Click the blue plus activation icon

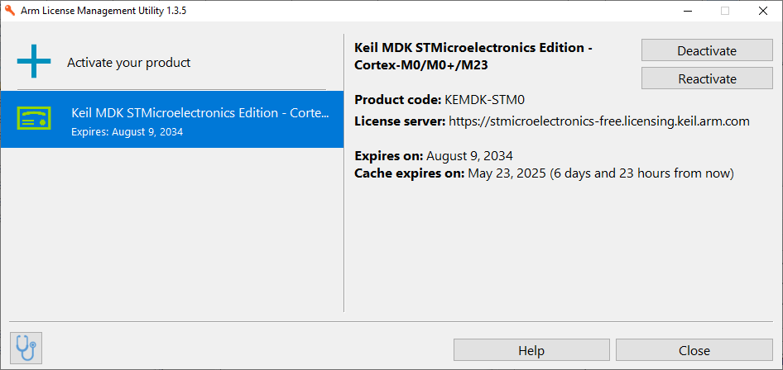[34, 61]
